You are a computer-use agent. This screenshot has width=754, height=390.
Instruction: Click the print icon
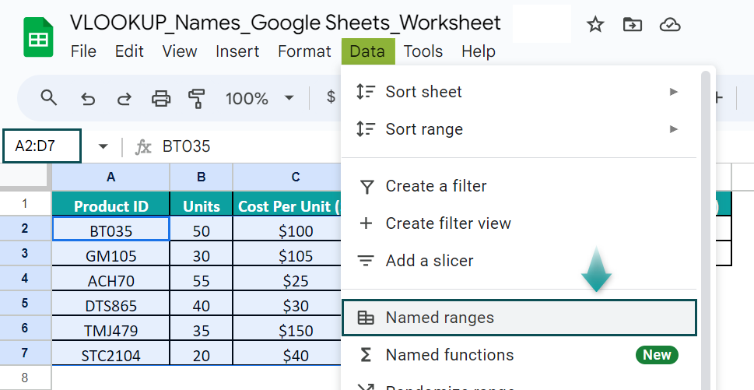coord(160,98)
